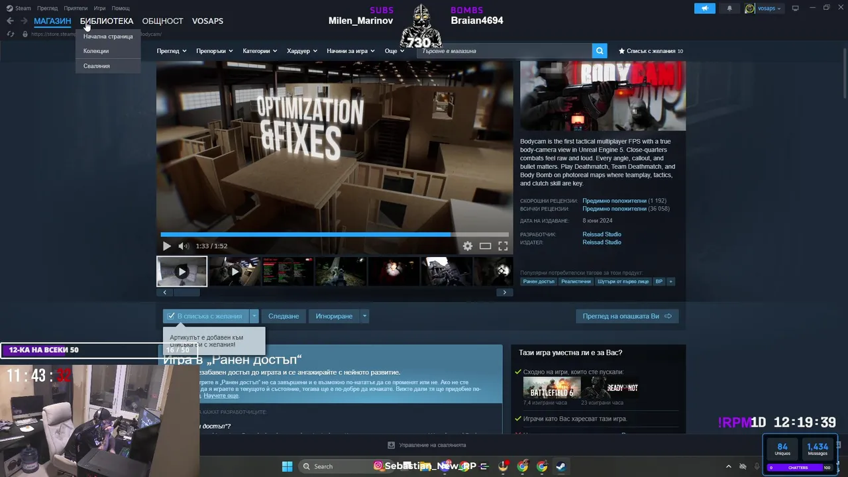The height and width of the screenshot is (477, 848).
Task: Select the first trailer video thumbnail
Action: (182, 272)
